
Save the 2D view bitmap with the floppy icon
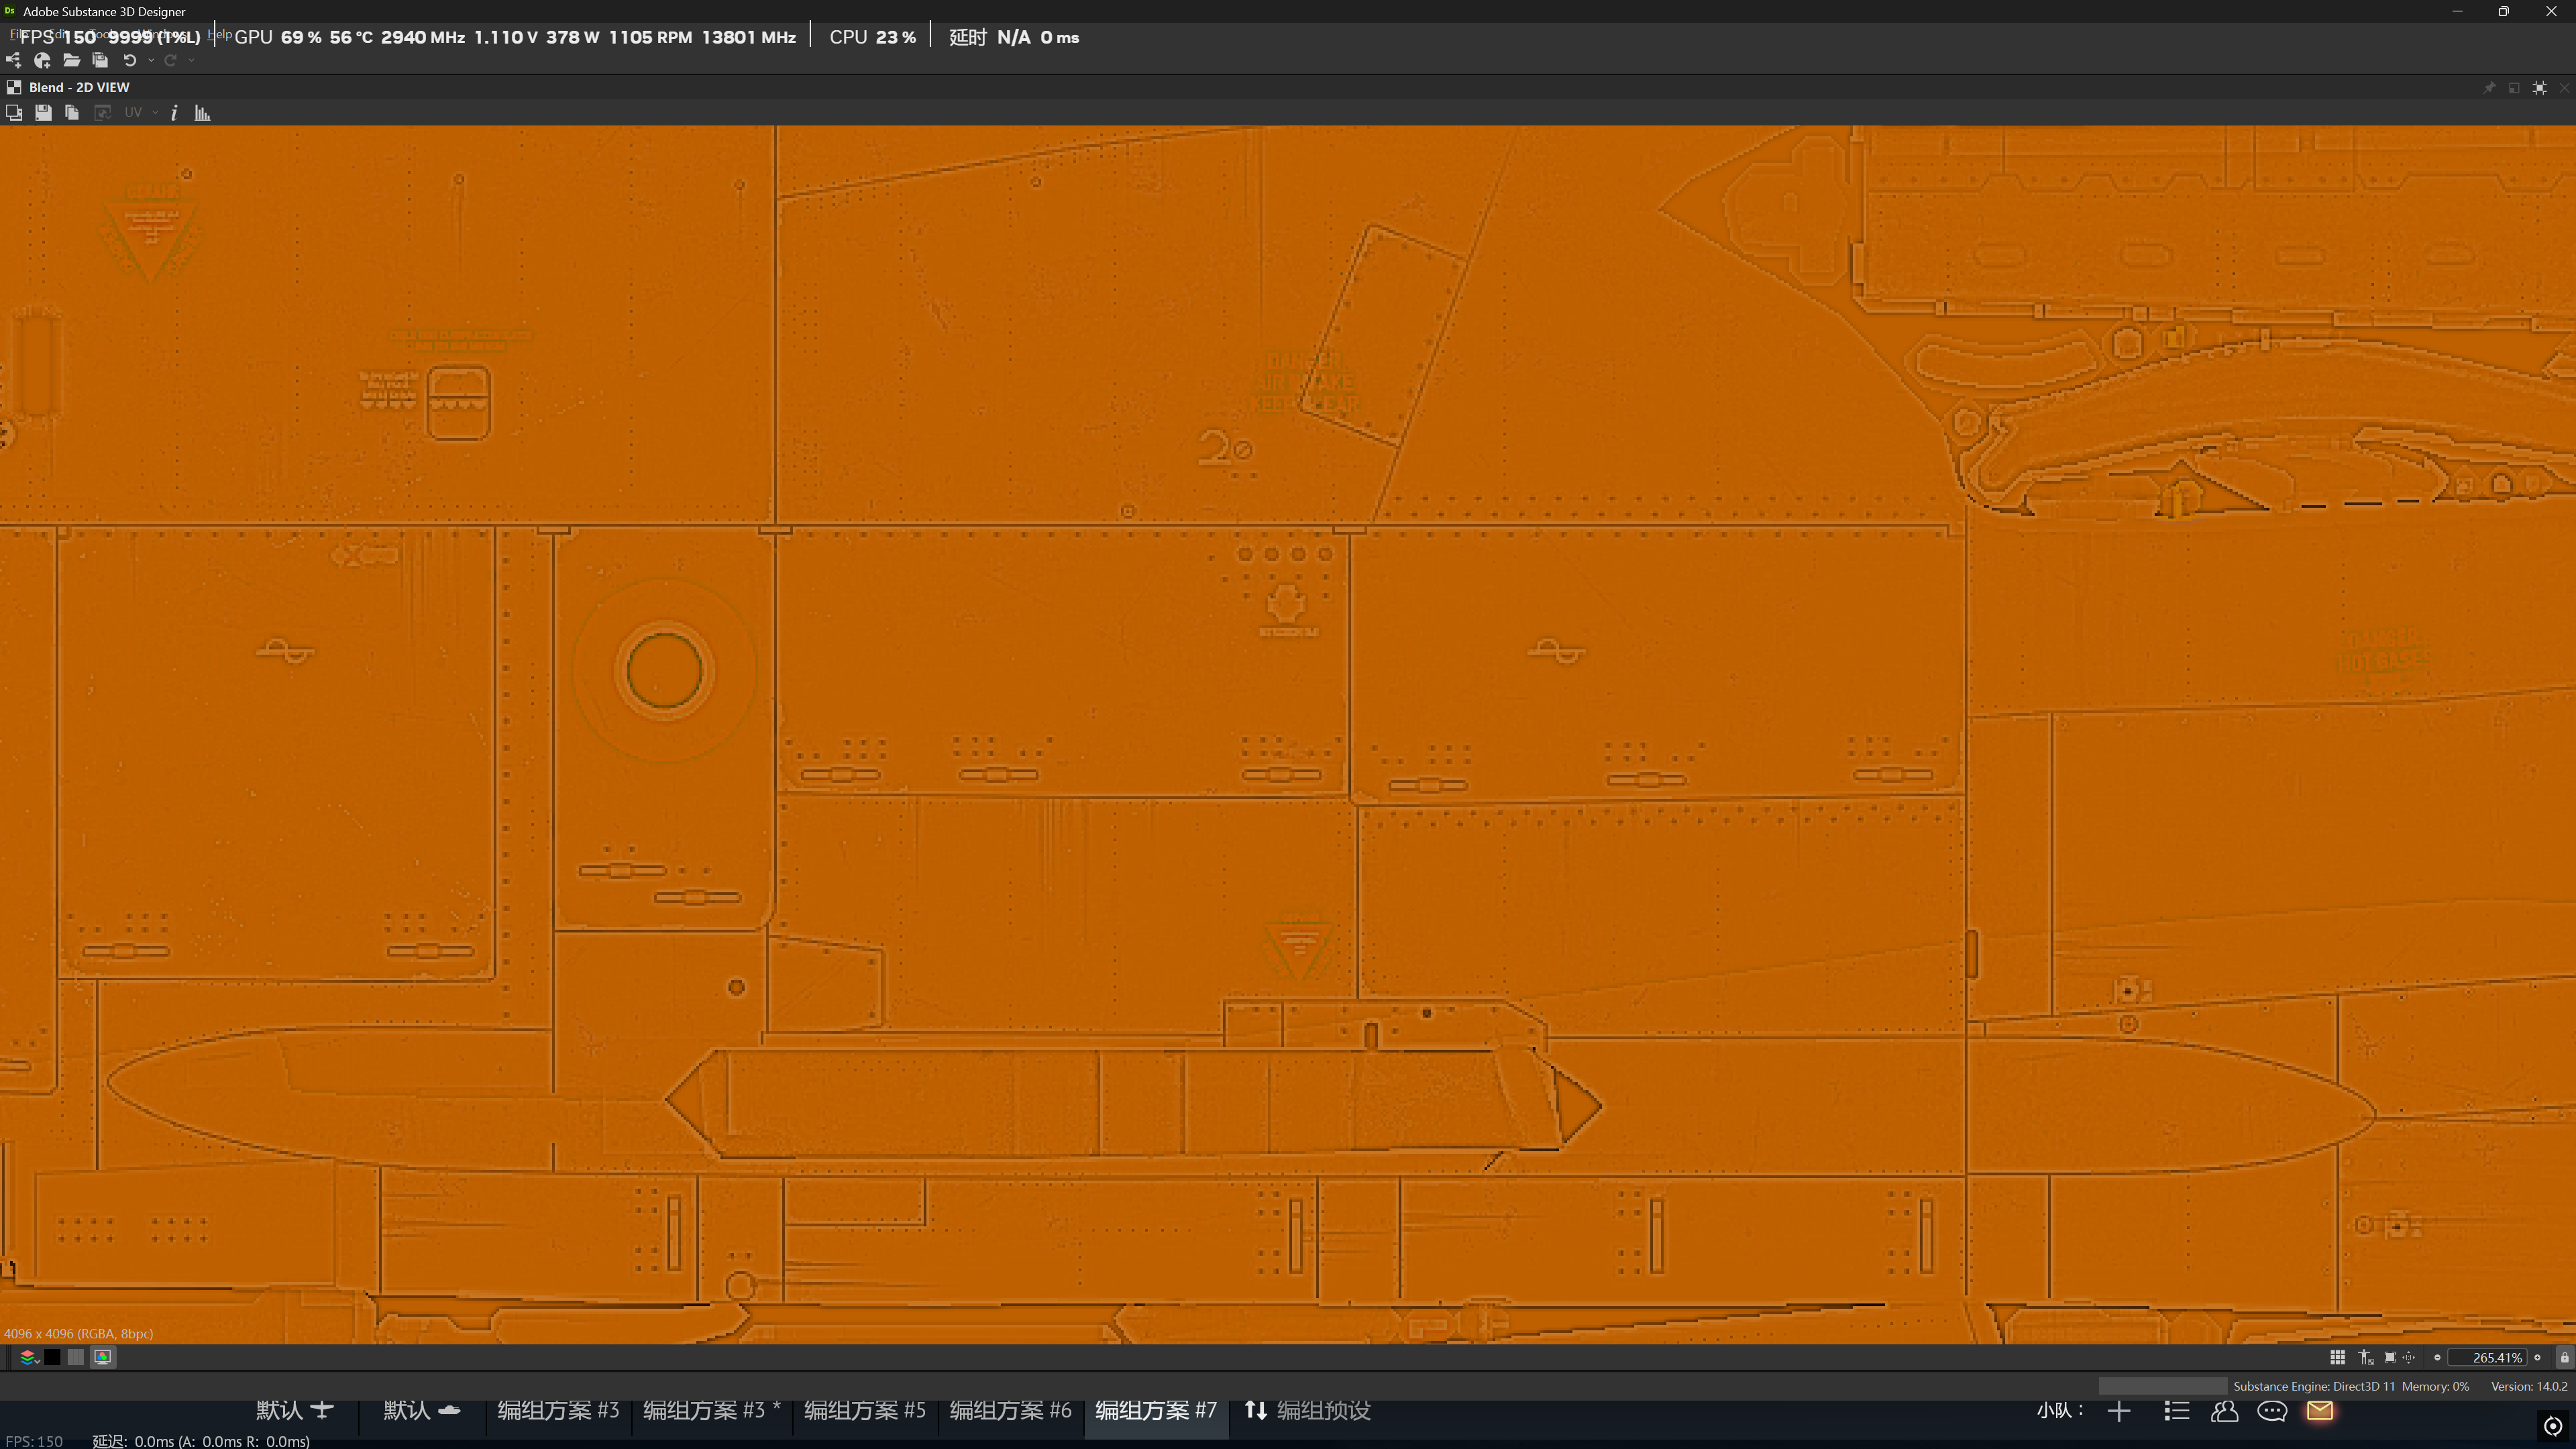[43, 113]
